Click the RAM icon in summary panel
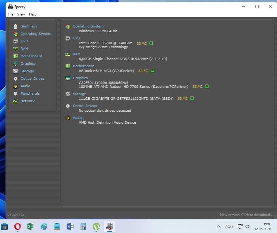The image size is (277, 233). pyautogui.click(x=68, y=54)
